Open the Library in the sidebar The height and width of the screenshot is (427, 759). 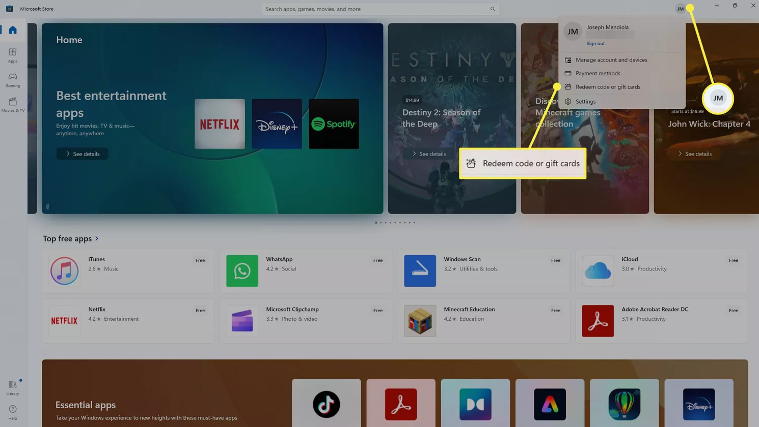(13, 388)
